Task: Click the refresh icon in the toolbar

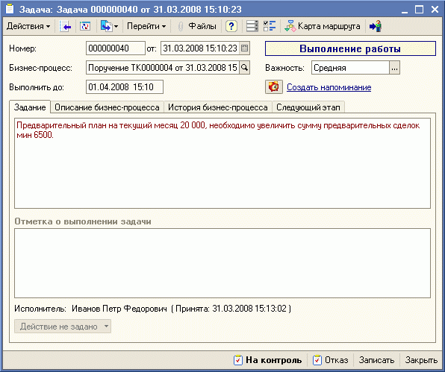Action: pyautogui.click(x=85, y=26)
